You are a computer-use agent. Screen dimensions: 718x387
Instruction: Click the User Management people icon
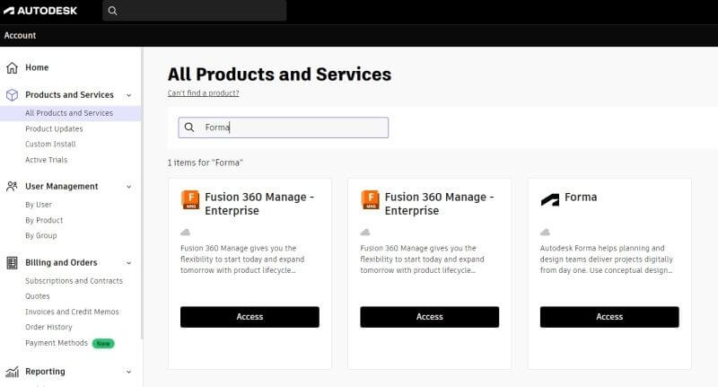coord(12,187)
